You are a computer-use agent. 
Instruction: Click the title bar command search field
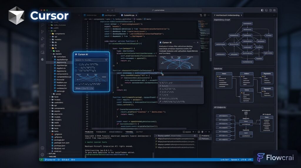point(158,10)
